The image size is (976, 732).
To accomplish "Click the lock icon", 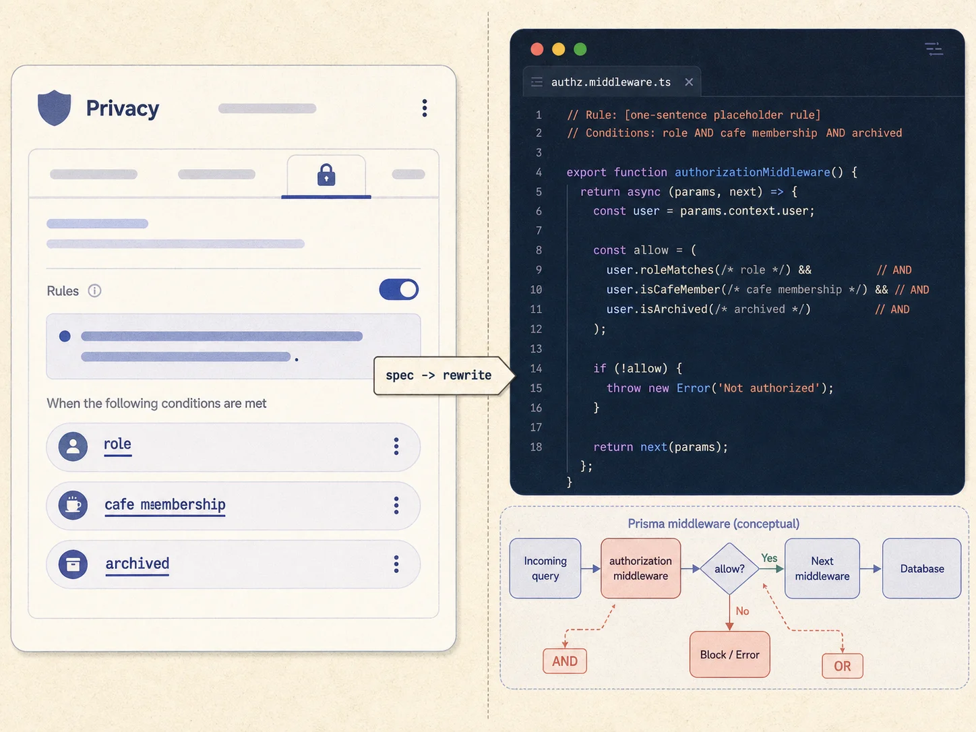I will point(326,175).
